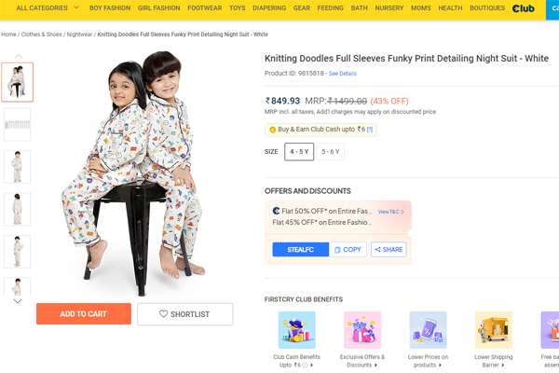Select size 5 - 6 Y

click(331, 151)
